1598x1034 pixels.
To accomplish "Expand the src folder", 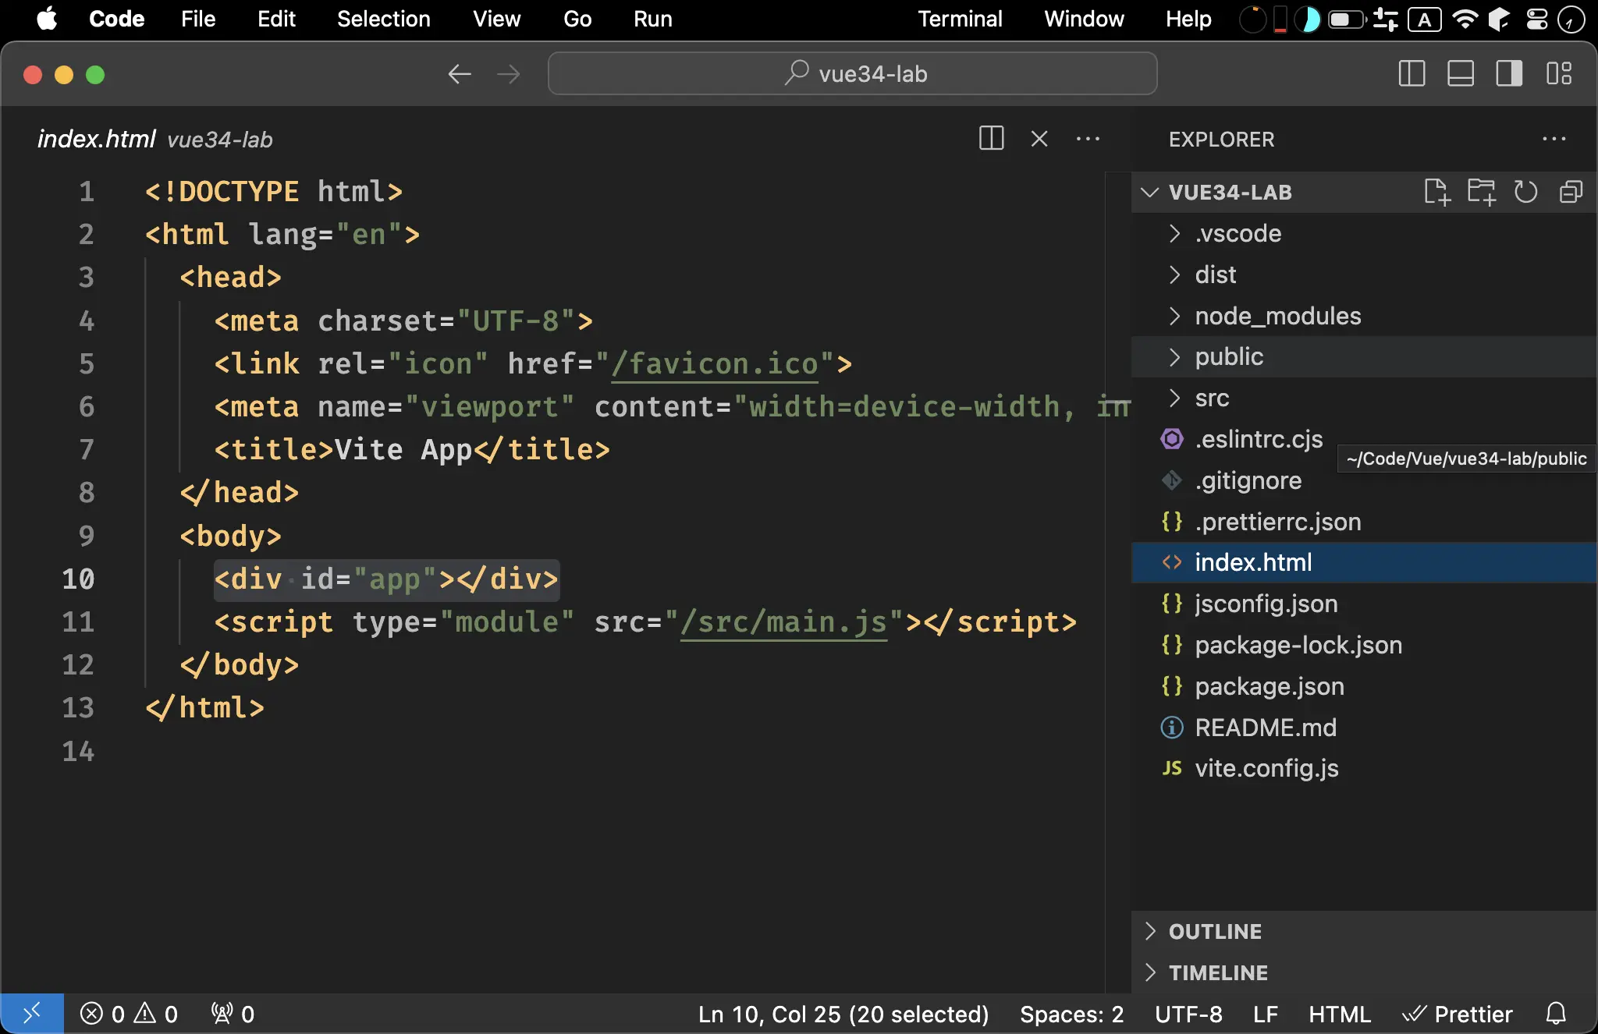I will [1364, 398].
